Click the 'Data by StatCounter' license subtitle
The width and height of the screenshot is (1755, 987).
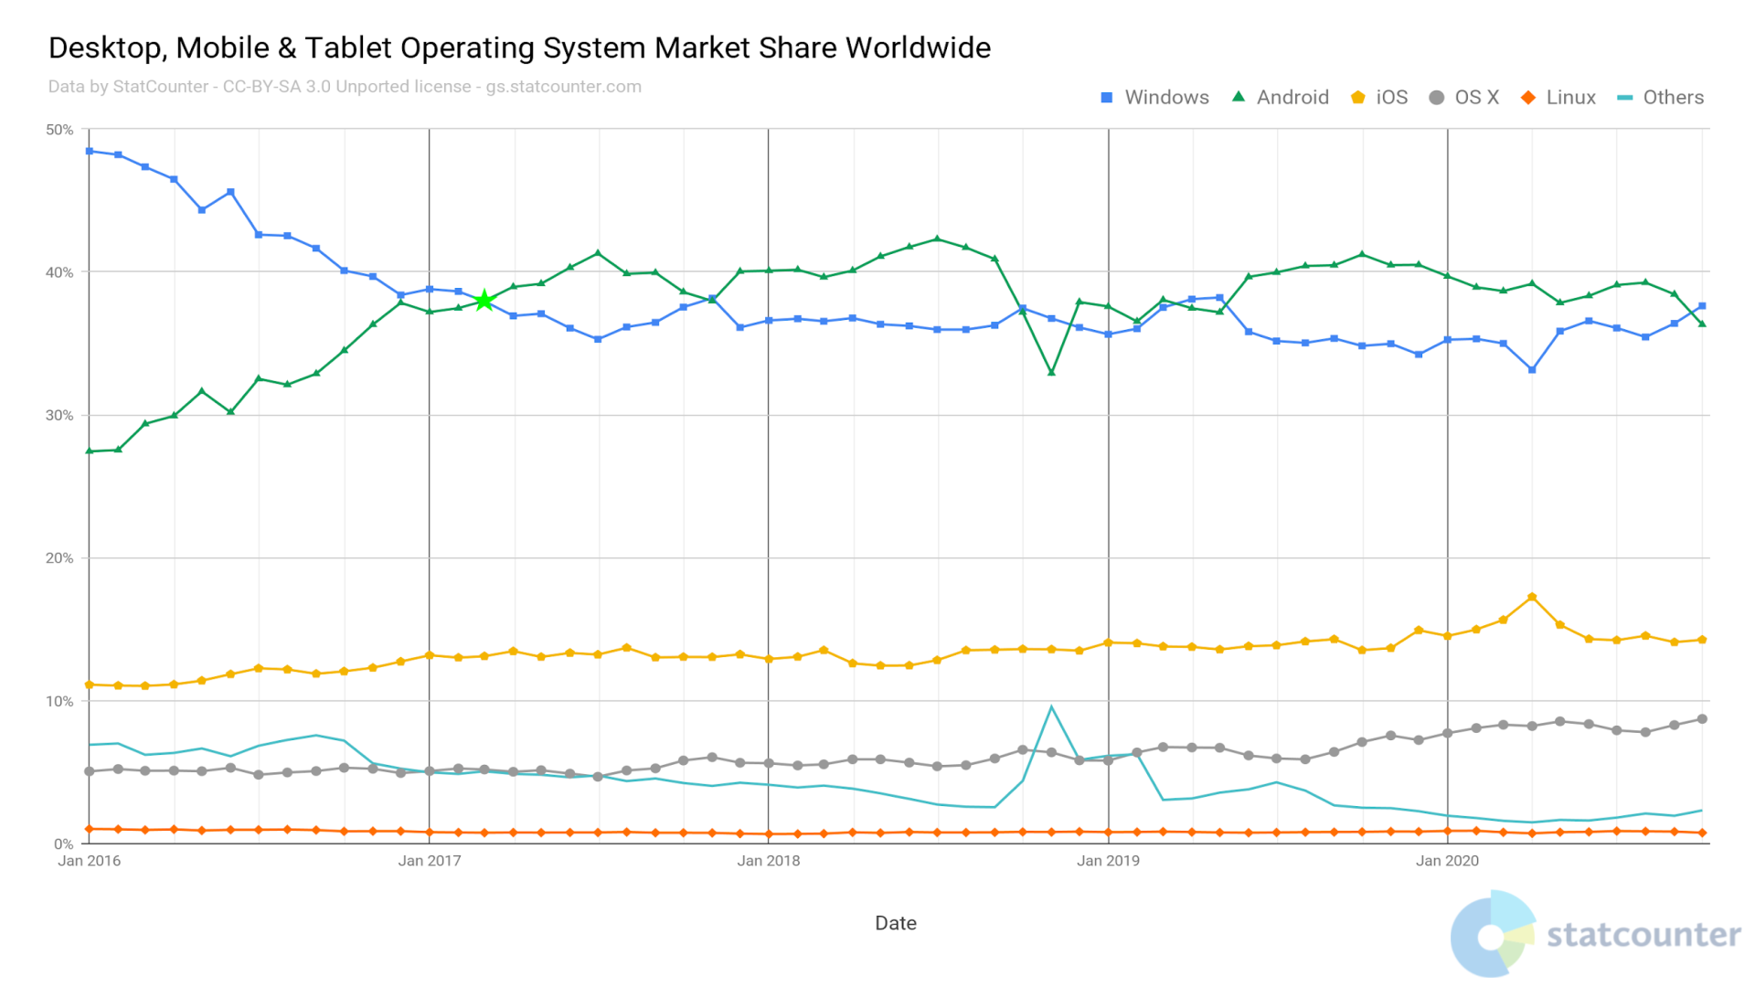(x=345, y=86)
